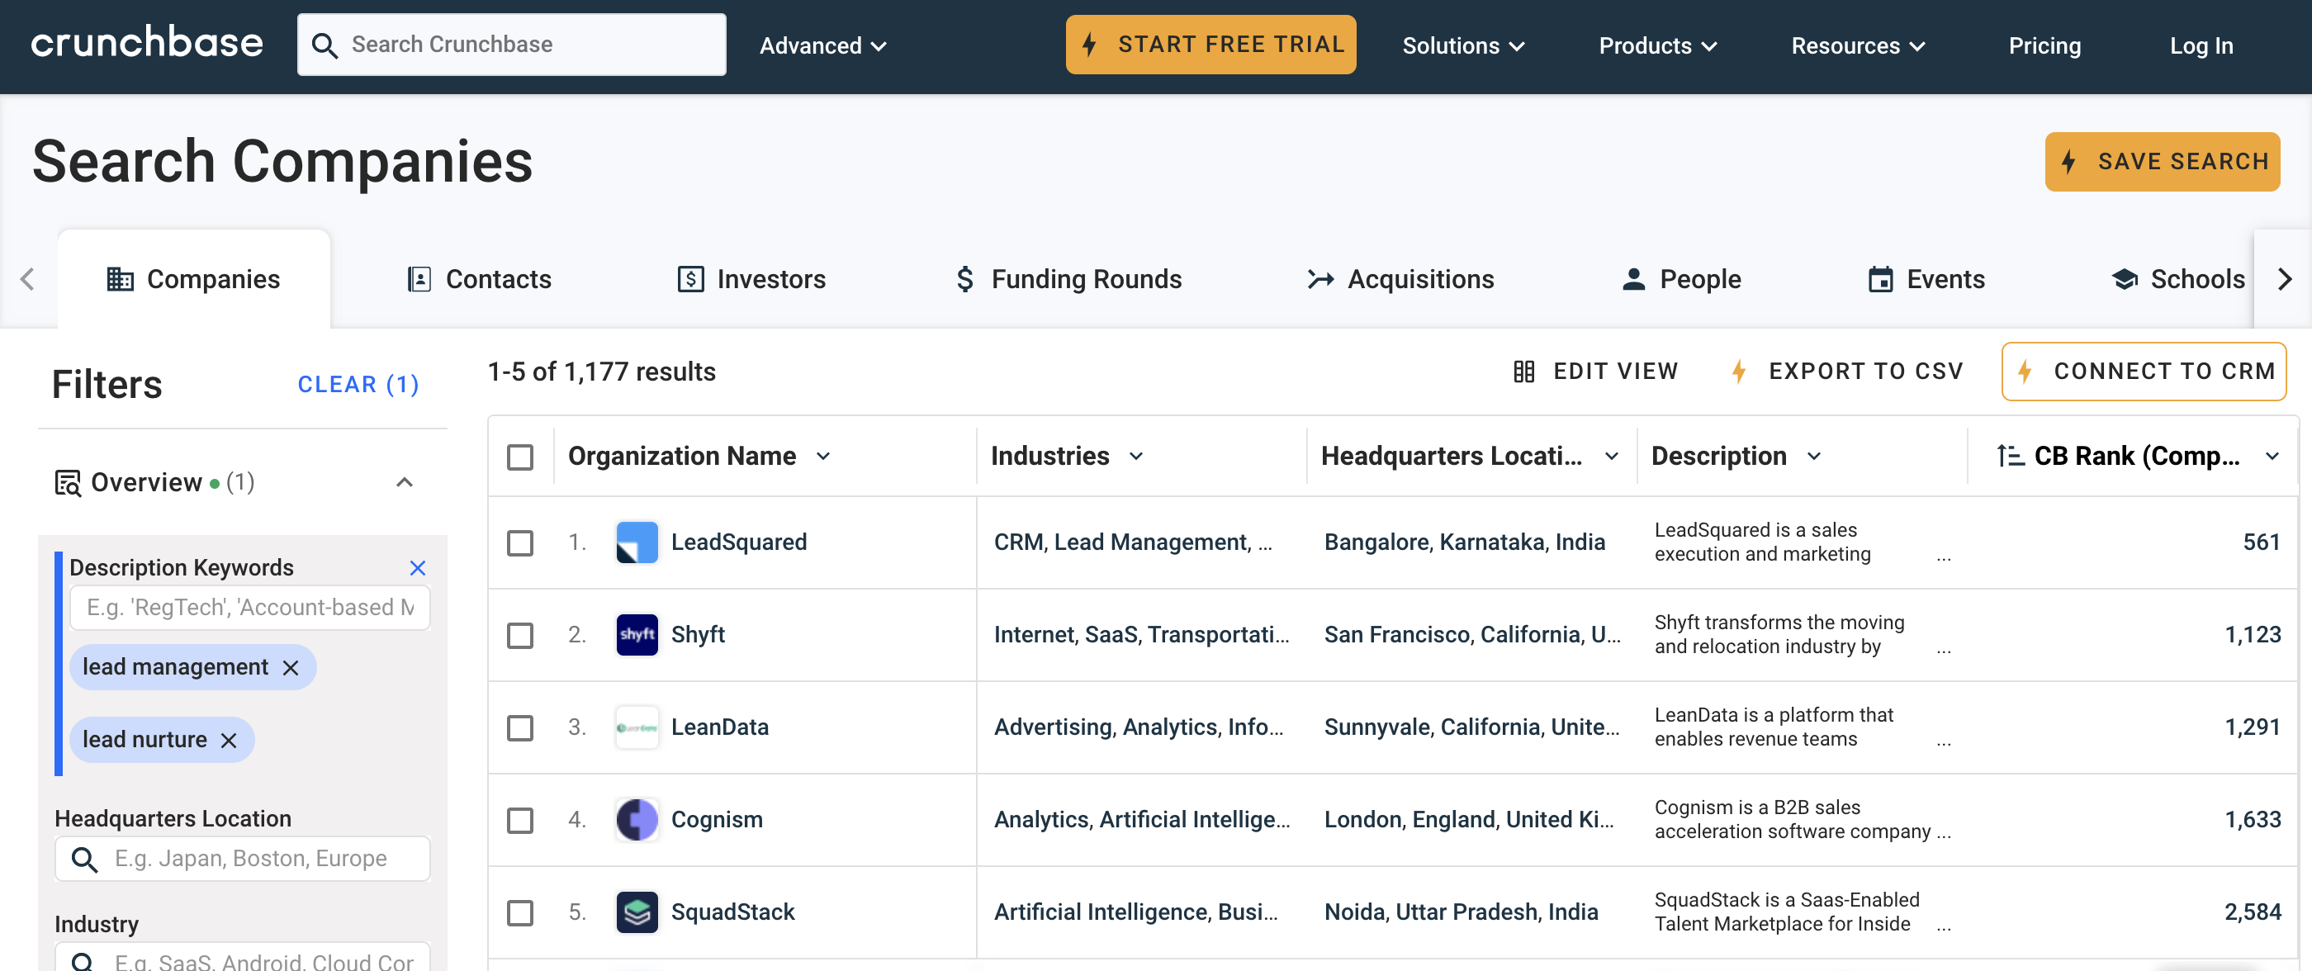
Task: Check the Cognism row checkbox
Action: (519, 820)
